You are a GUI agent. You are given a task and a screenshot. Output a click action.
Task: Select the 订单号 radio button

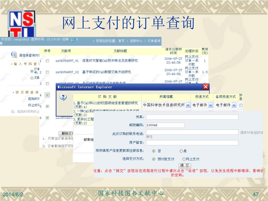click(x=32, y=71)
